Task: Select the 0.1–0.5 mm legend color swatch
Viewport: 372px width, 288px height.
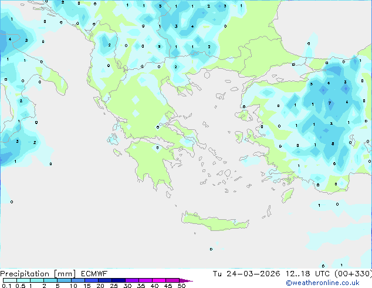Action: point(10,280)
